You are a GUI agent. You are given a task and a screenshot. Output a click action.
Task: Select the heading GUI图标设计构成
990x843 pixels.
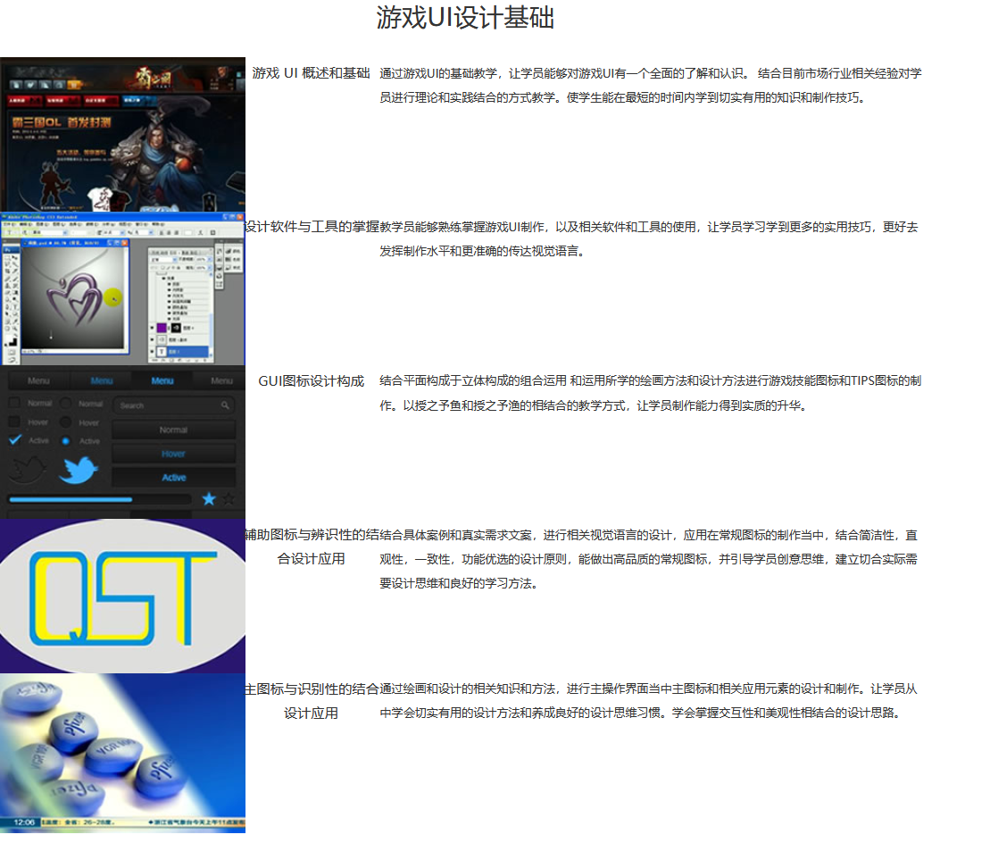[x=312, y=380]
